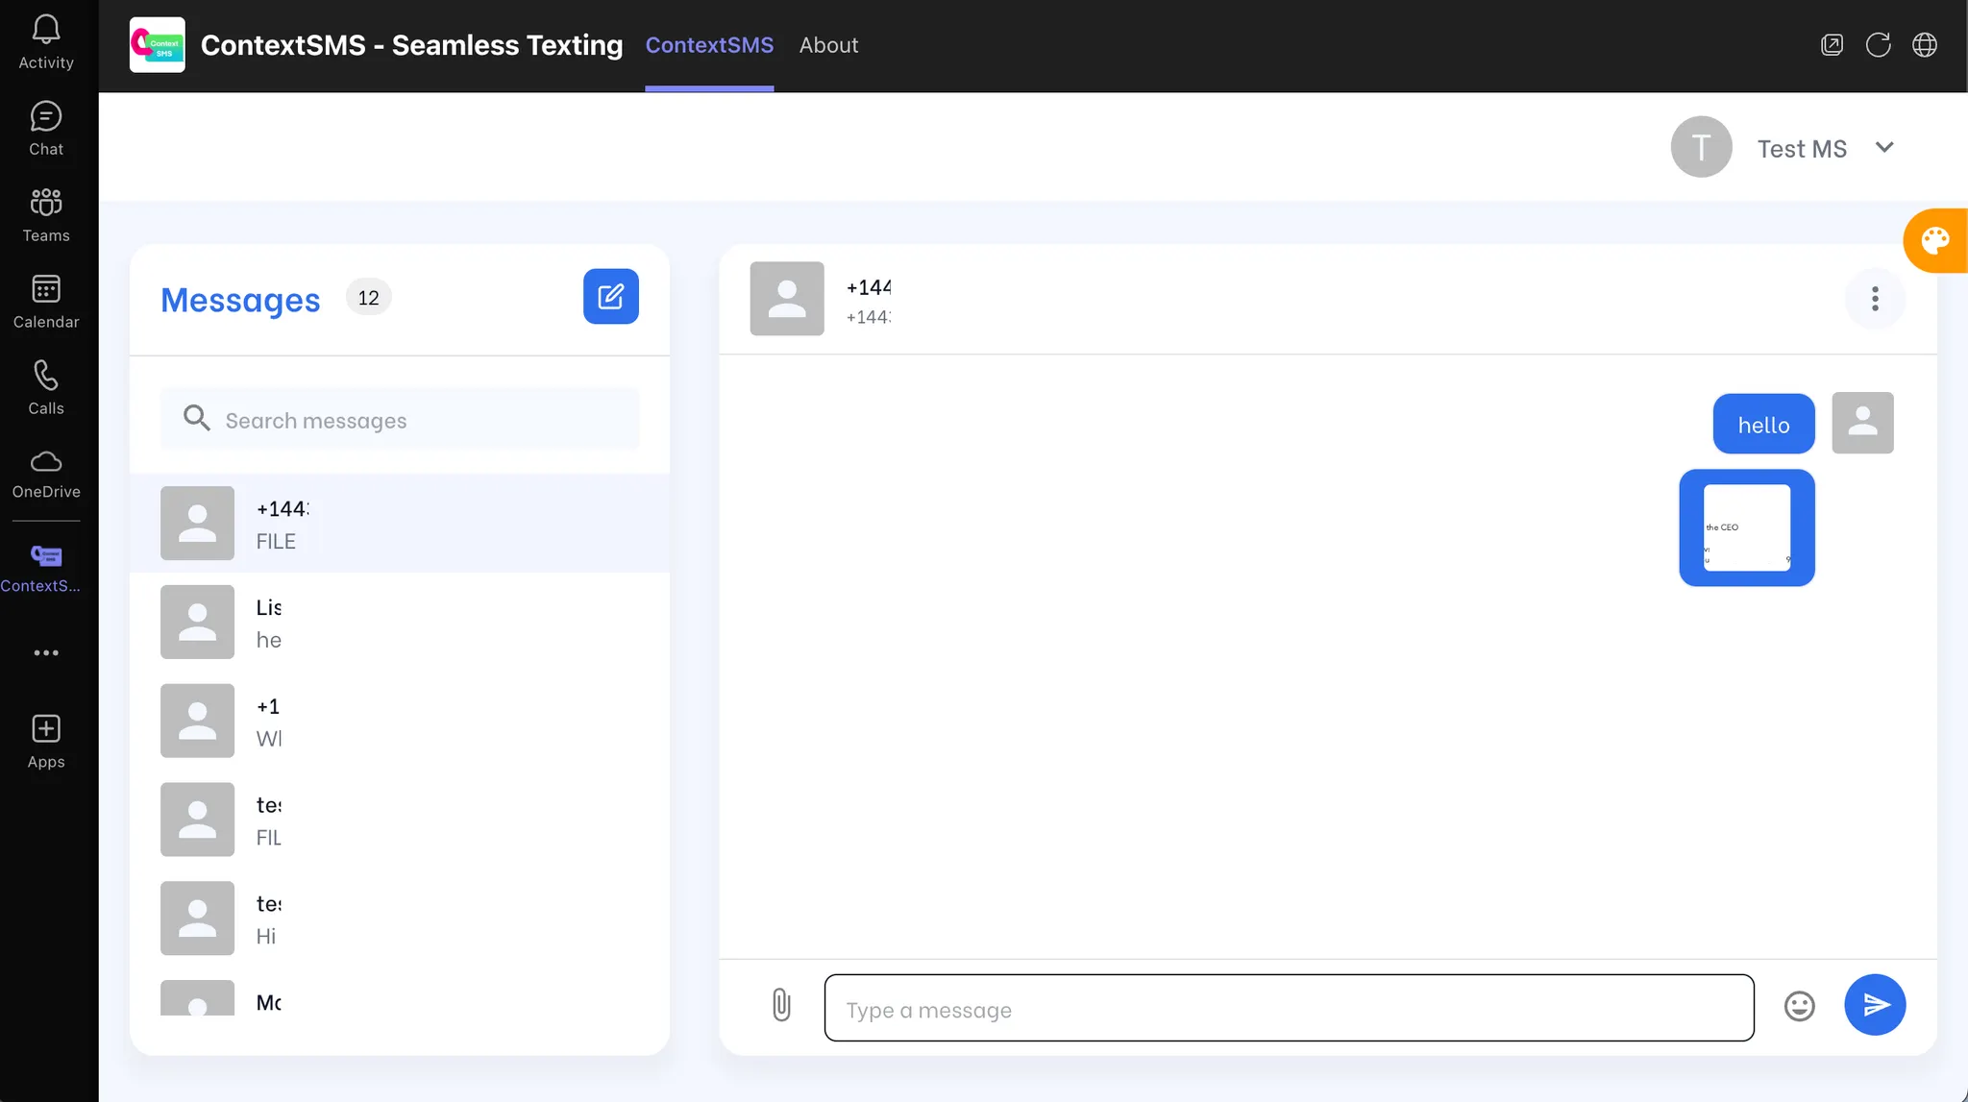Viewport: 1968px width, 1102px height.
Task: Open the Activity bell in sidebar
Action: click(x=46, y=41)
